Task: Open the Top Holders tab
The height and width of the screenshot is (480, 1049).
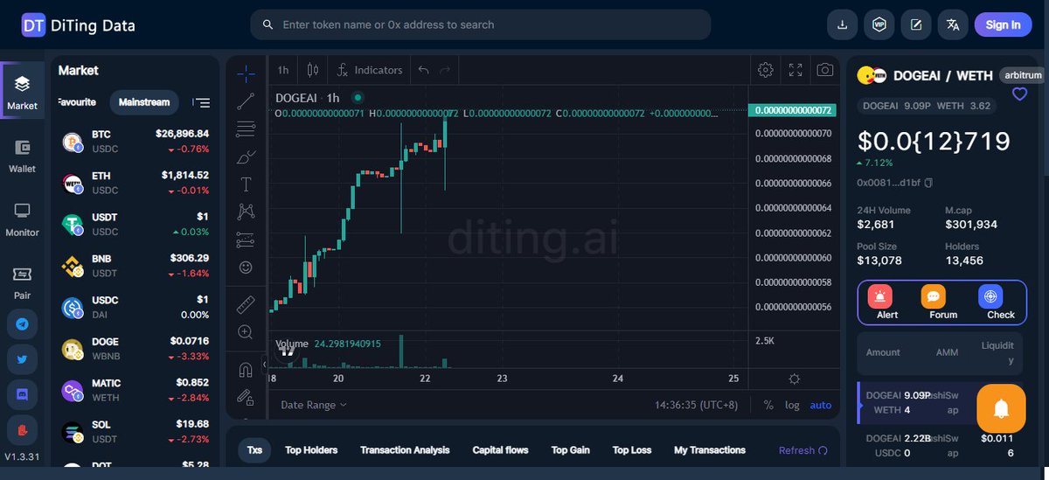Action: [x=311, y=450]
